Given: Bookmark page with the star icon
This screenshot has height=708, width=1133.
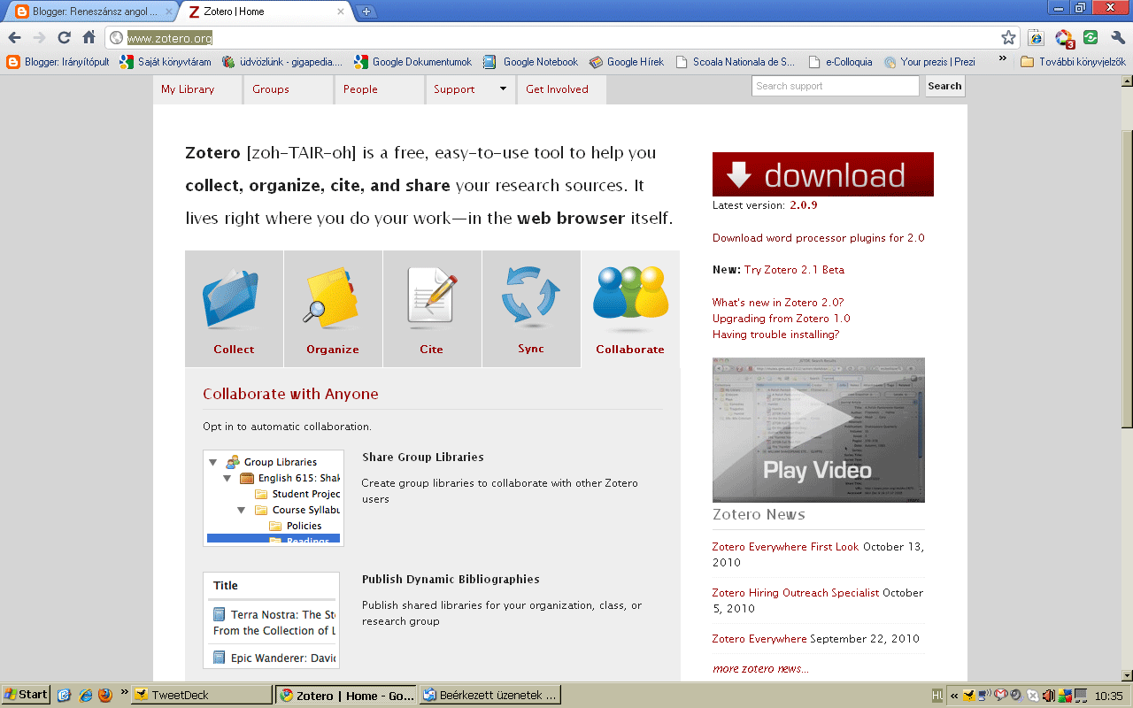Looking at the screenshot, I should [x=1008, y=38].
